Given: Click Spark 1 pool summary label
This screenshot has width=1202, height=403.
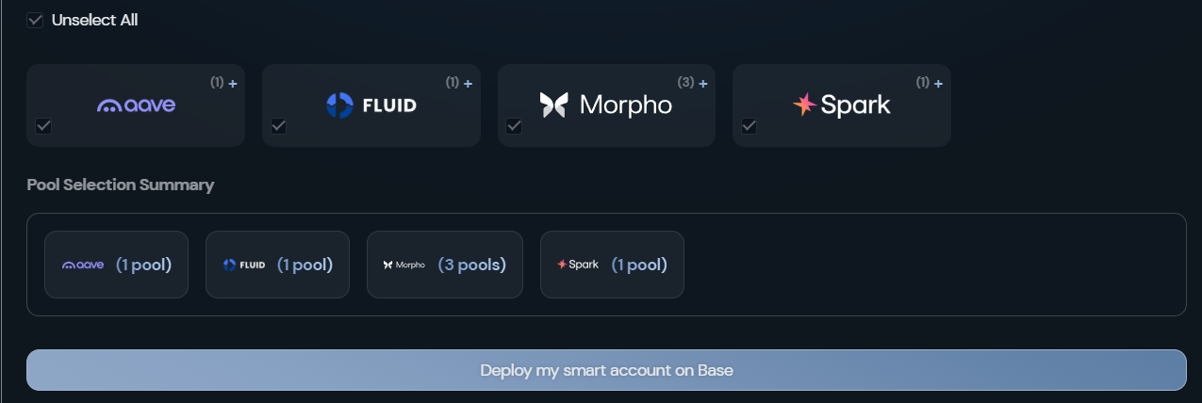Looking at the screenshot, I should coord(639,266).
